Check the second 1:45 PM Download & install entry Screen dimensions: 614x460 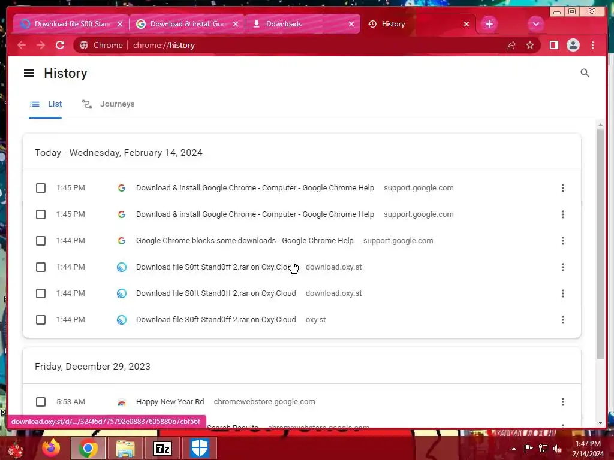coord(41,214)
